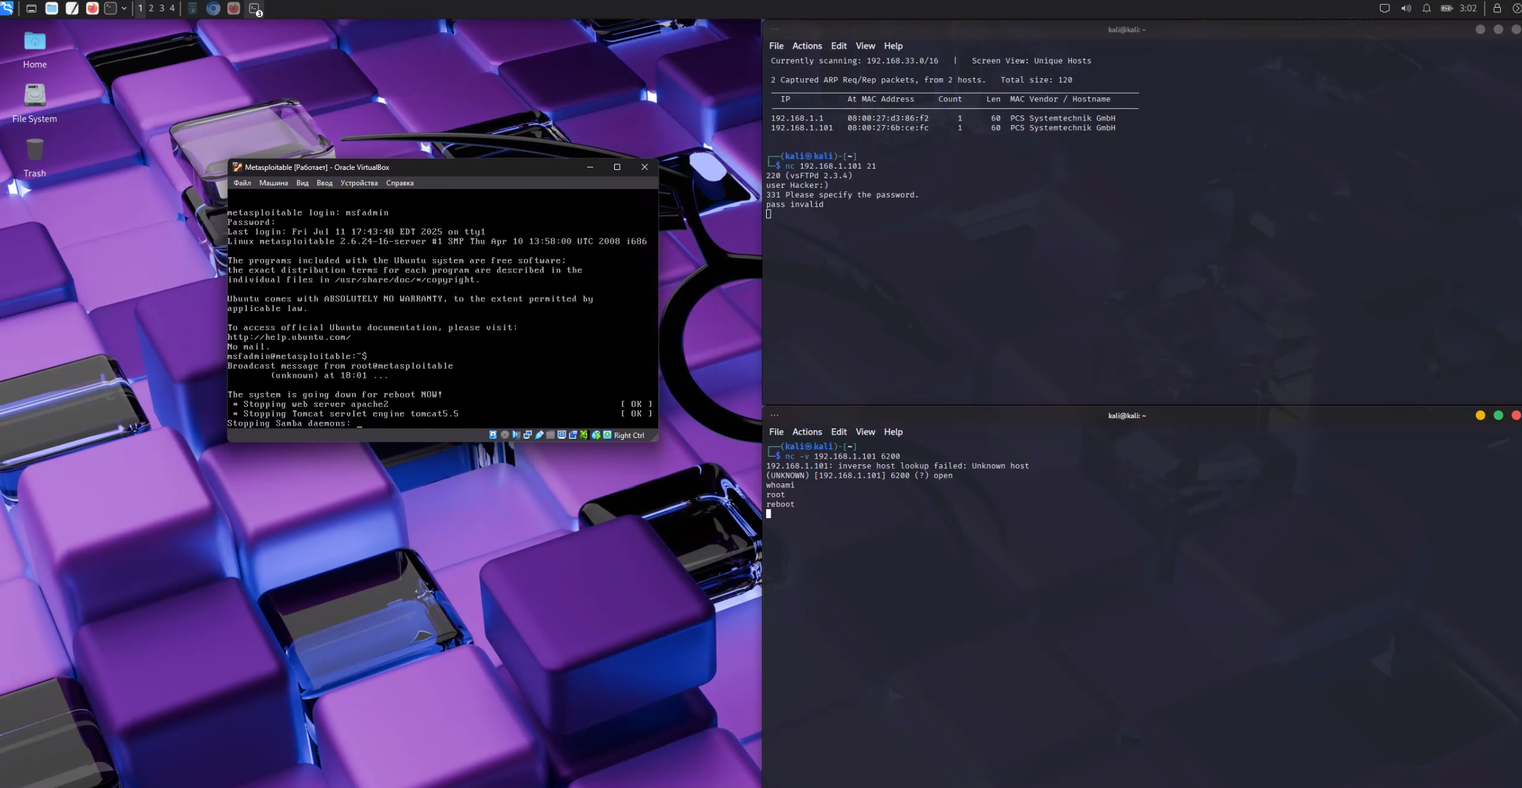The width and height of the screenshot is (1522, 788).
Task: Switch to workspace 2
Action: [151, 8]
